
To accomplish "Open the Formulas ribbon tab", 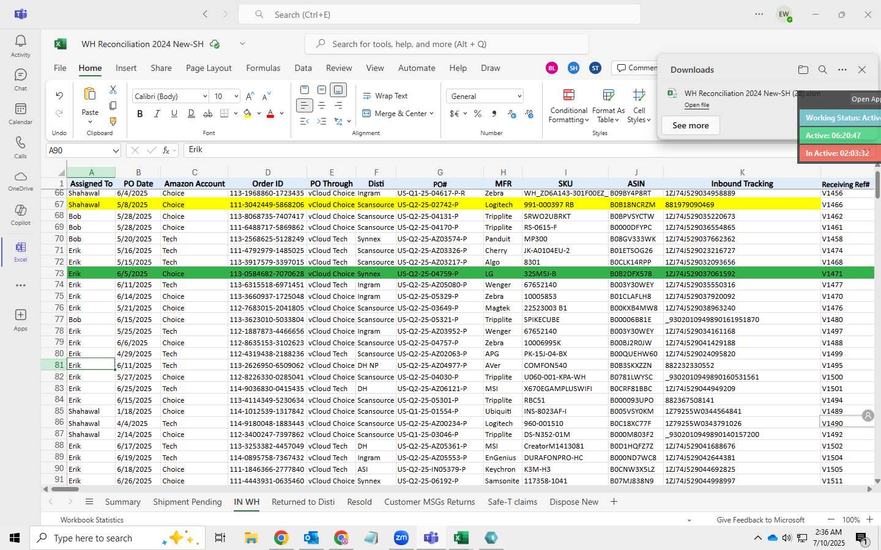I will (263, 68).
